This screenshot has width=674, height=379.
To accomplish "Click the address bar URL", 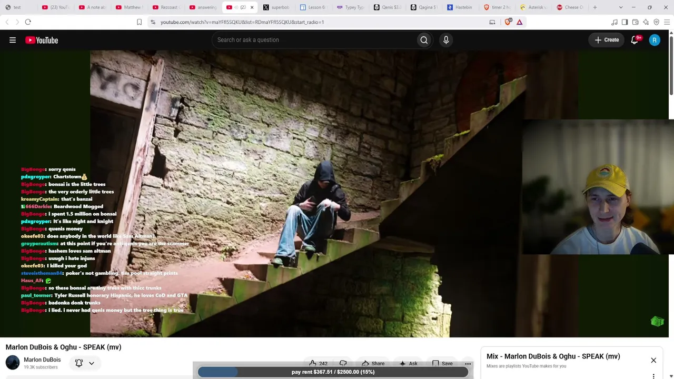I will pyautogui.click(x=242, y=22).
